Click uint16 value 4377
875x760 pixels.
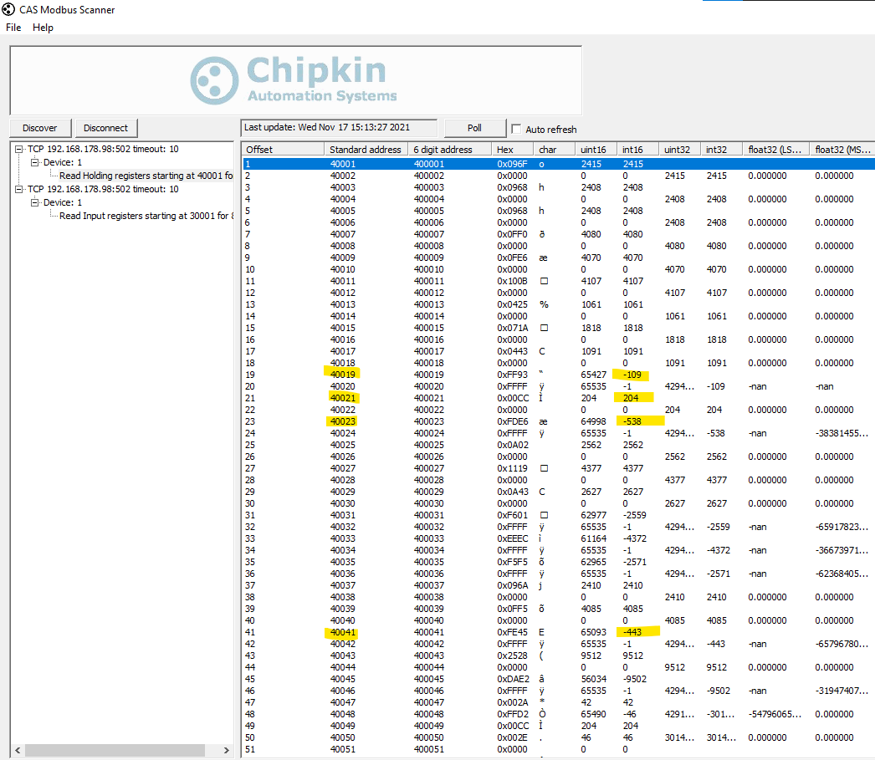click(x=591, y=468)
